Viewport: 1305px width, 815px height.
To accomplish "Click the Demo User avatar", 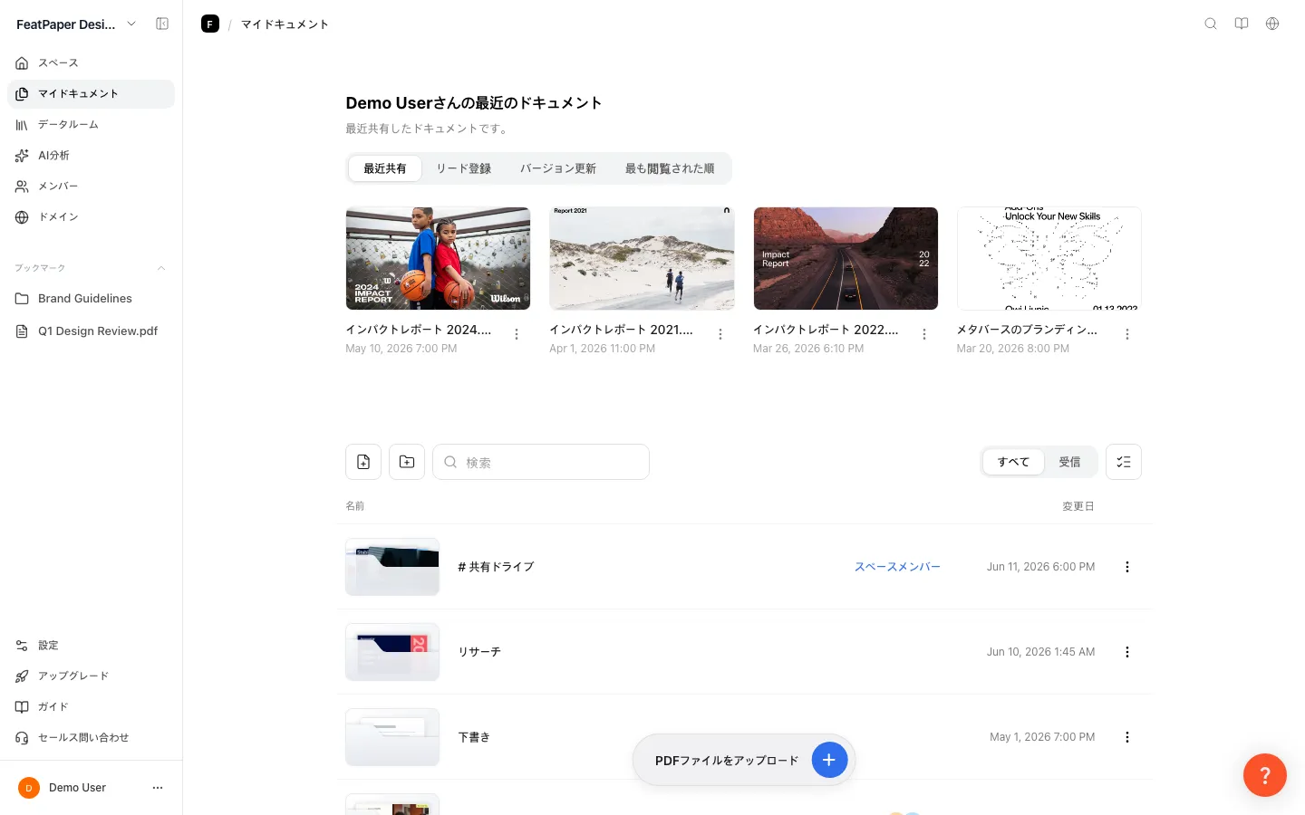I will pyautogui.click(x=29, y=788).
